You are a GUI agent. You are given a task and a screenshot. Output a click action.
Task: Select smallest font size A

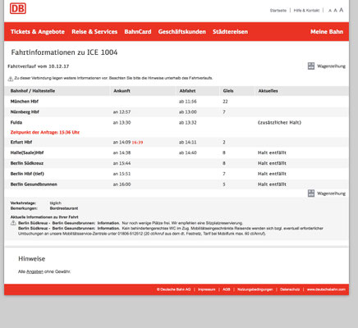pyautogui.click(x=330, y=11)
